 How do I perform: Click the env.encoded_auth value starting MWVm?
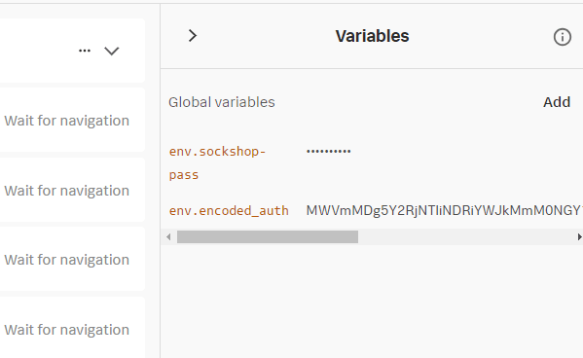444,211
